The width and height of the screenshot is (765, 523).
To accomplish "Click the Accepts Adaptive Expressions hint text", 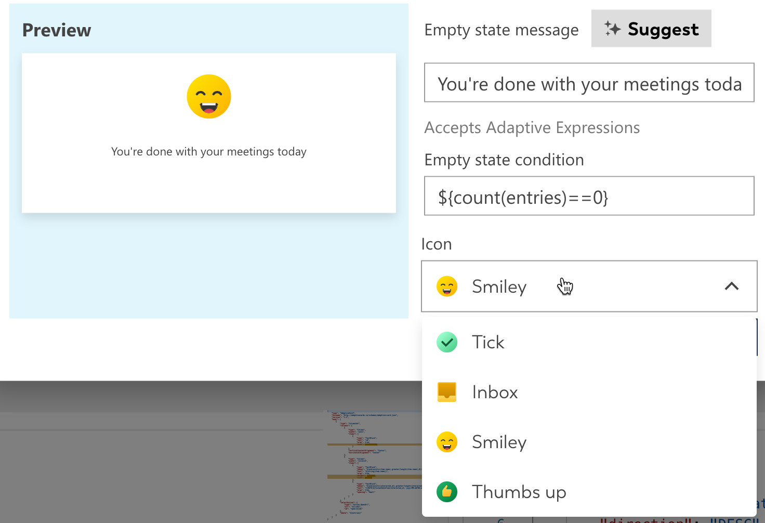I will point(532,127).
